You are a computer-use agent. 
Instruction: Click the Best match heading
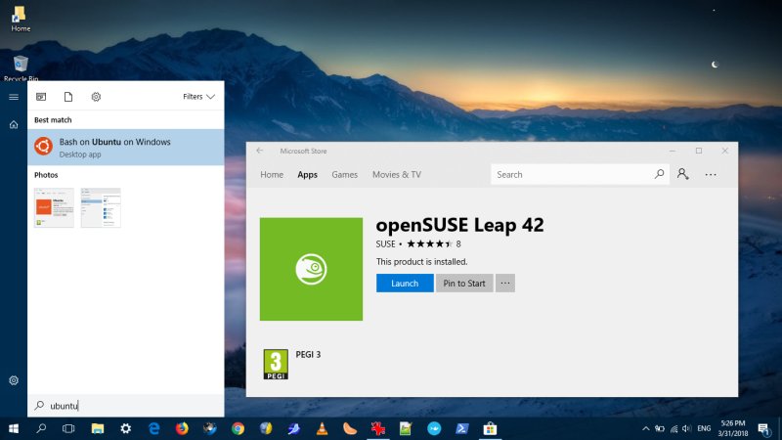click(x=53, y=119)
